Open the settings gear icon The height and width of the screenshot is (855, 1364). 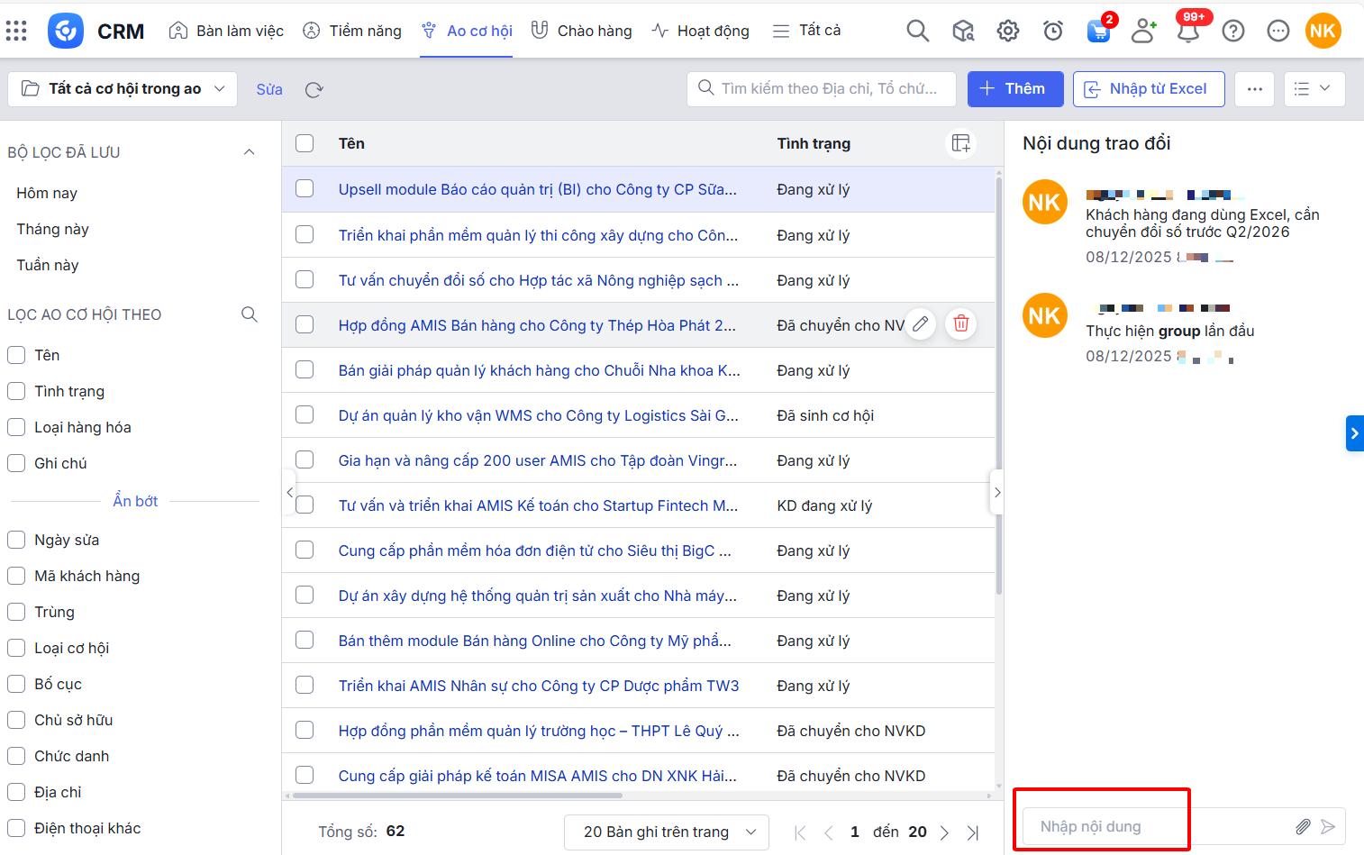(1007, 31)
